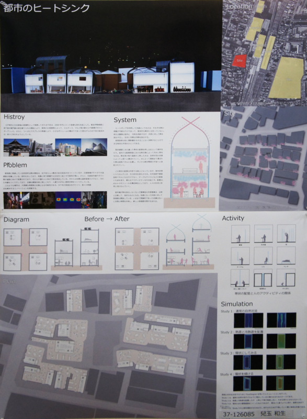Click the label Study 3 : 環状にしてみる
Image resolution: width=307 pixels, height=419 pixels.
(x=238, y=353)
